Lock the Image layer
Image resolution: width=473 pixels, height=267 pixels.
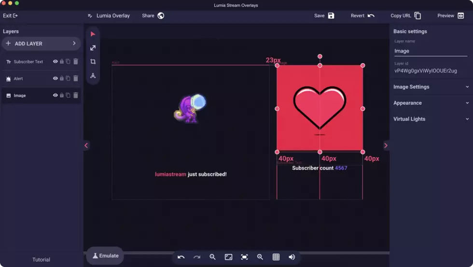pos(62,95)
